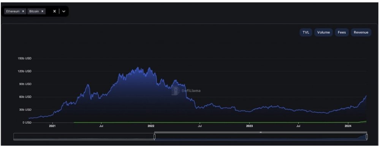
Task: Remove the Bitcoin chip with its x
Action: coord(42,11)
